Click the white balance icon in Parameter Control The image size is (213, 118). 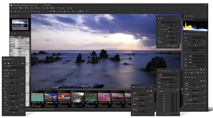point(186,56)
